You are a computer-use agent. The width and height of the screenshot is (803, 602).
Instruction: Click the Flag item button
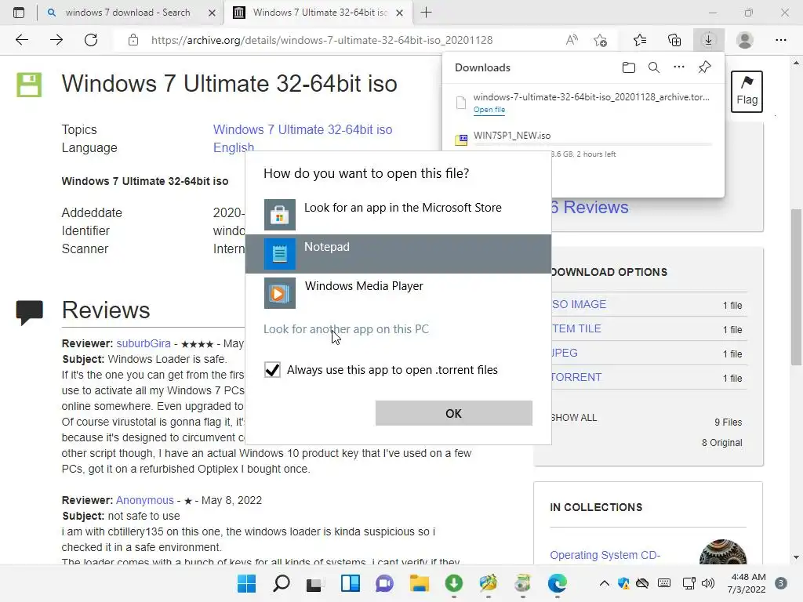click(x=747, y=91)
